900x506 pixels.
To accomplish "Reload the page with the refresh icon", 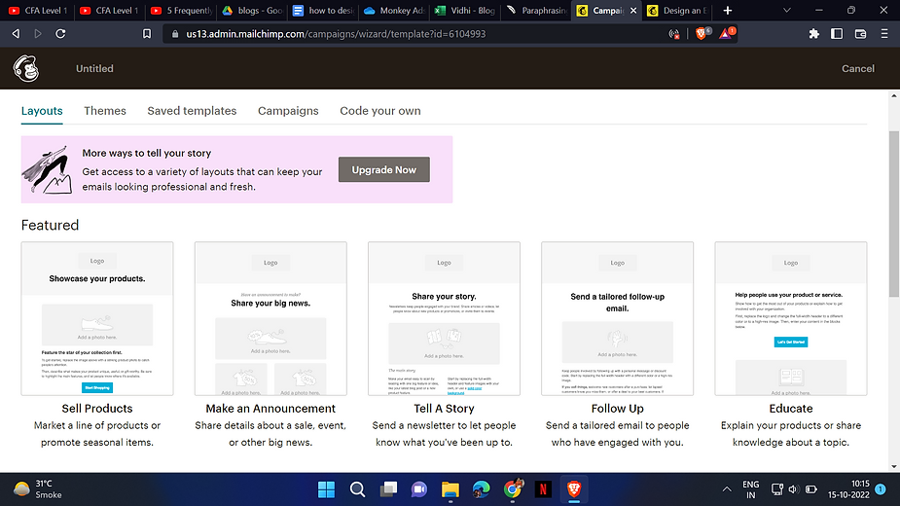I will tap(61, 33).
